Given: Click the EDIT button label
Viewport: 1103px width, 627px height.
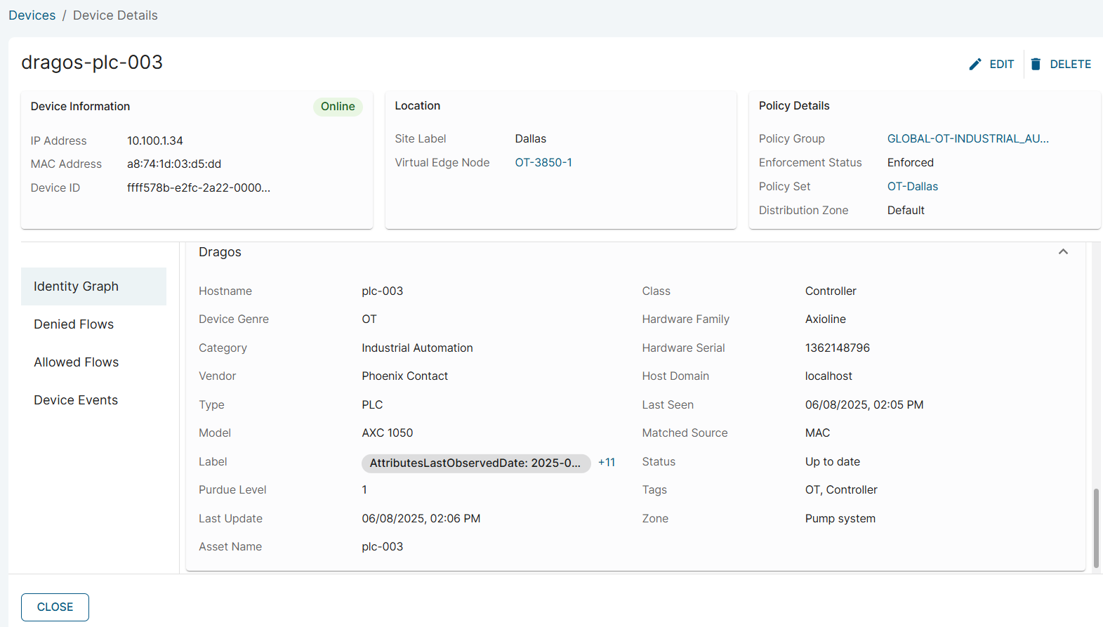Looking at the screenshot, I should coord(1001,65).
